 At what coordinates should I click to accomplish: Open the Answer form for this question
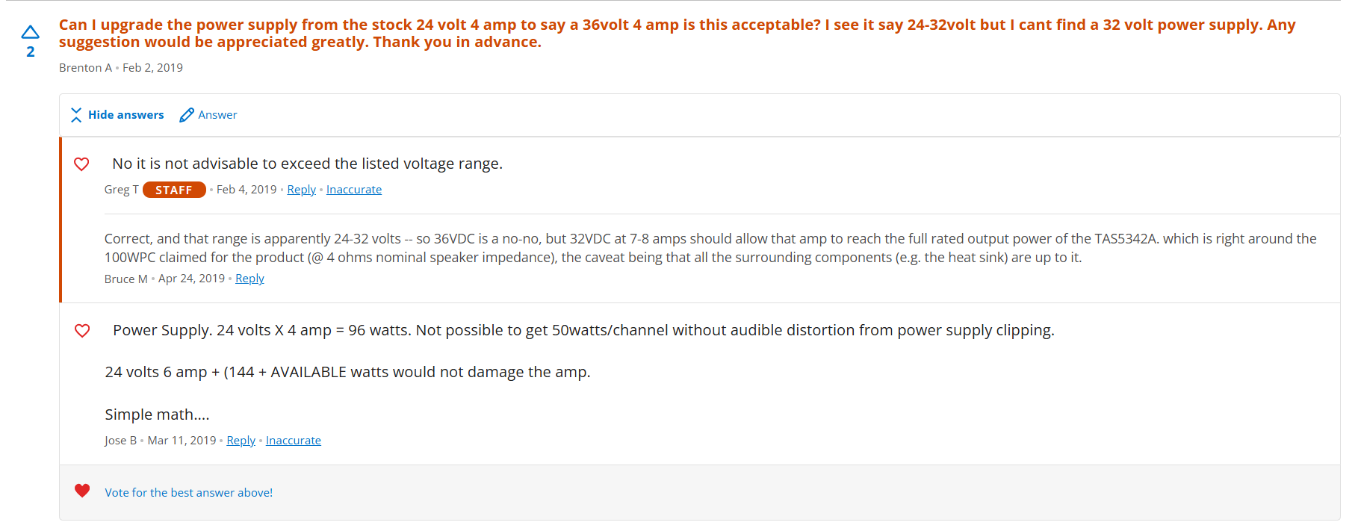click(217, 115)
